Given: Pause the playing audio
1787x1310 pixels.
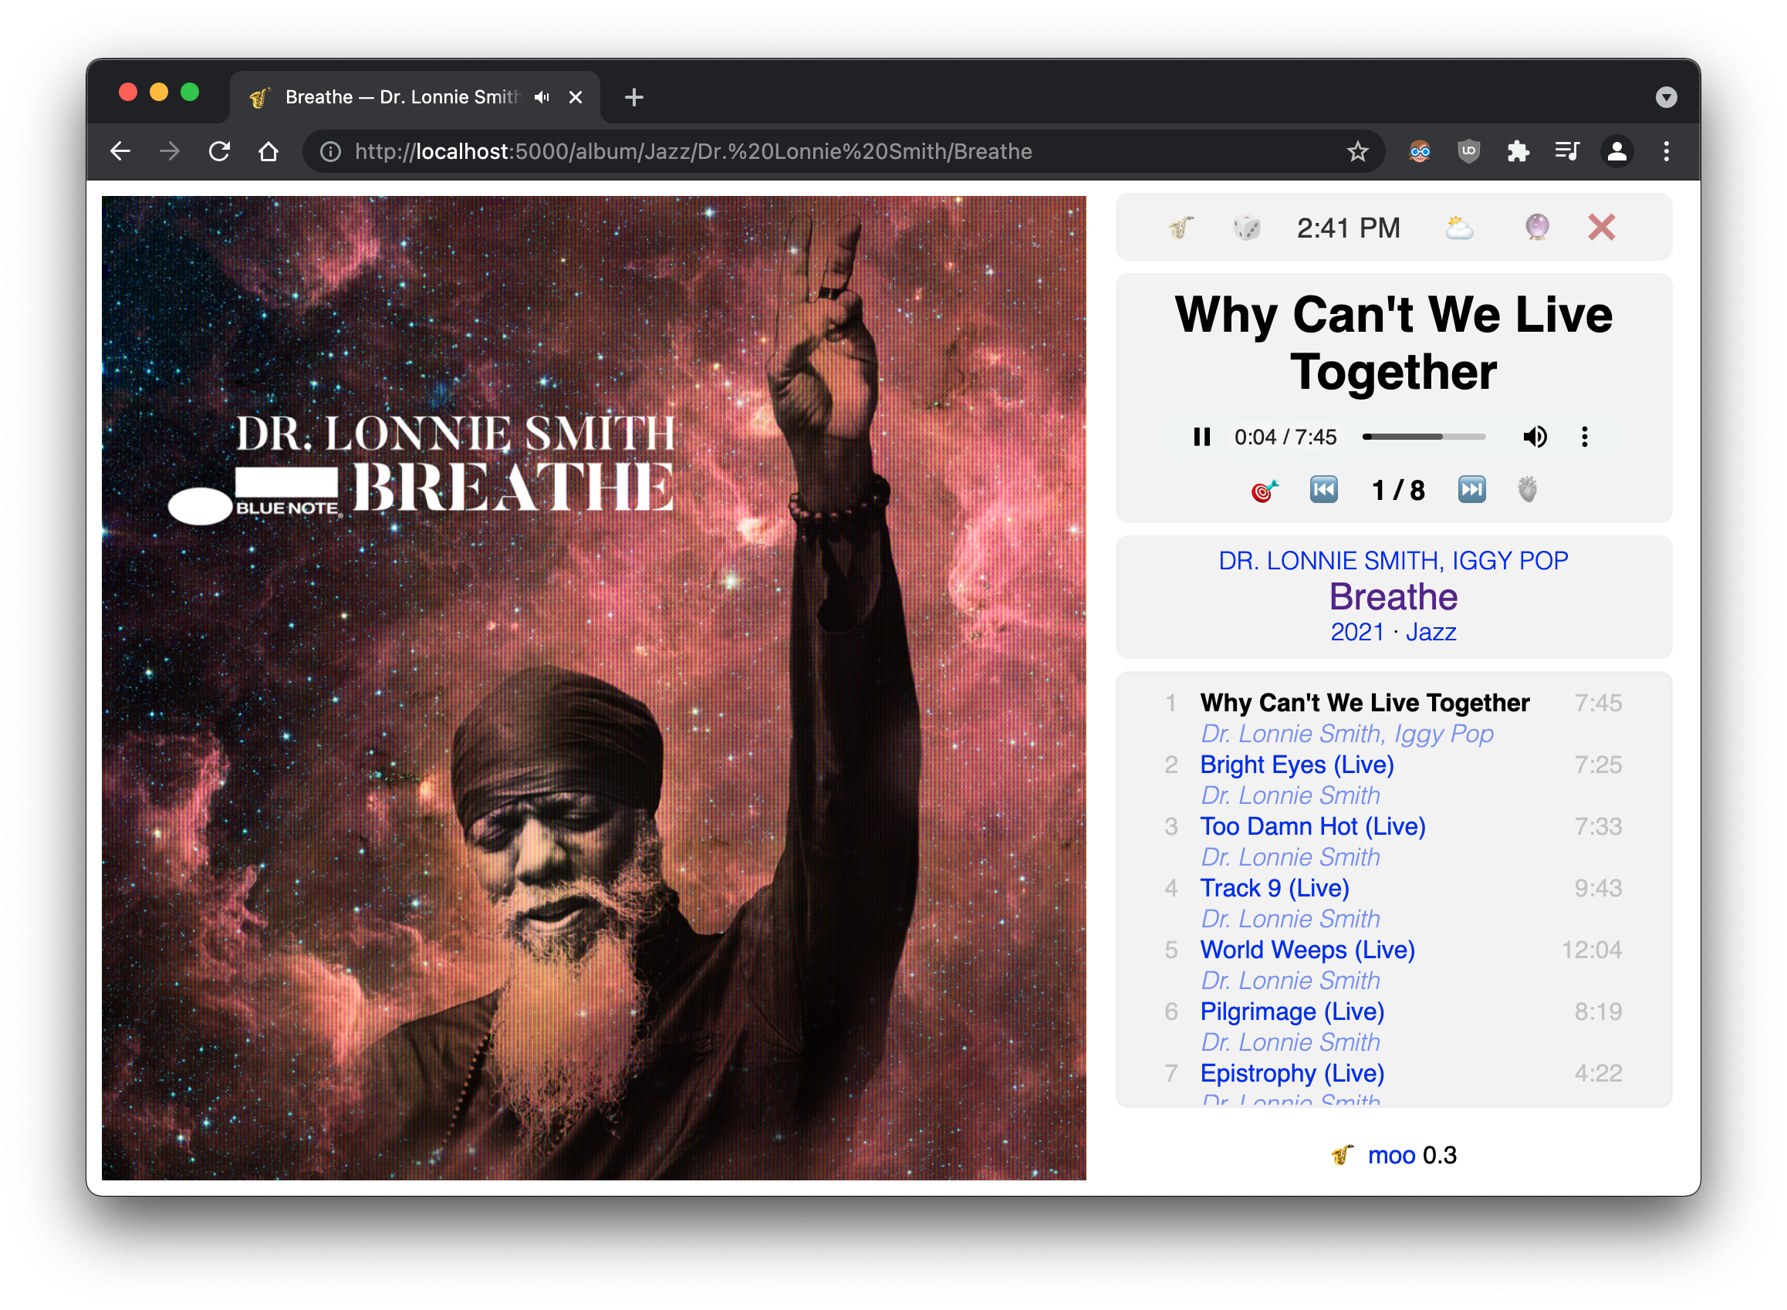Looking at the screenshot, I should pyautogui.click(x=1201, y=437).
